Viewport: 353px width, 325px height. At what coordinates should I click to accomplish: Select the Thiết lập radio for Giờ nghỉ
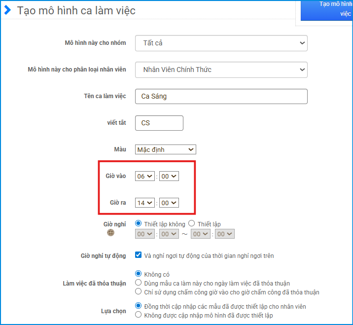[192, 223]
